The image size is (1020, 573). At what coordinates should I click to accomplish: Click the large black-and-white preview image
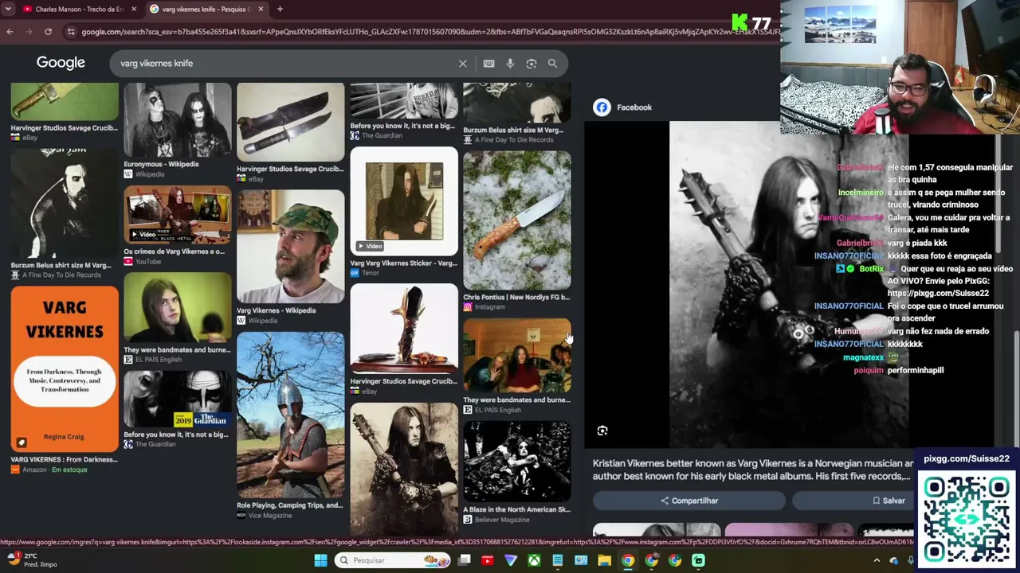[789, 284]
